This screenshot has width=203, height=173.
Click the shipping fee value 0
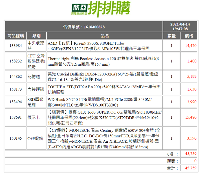point(195,161)
